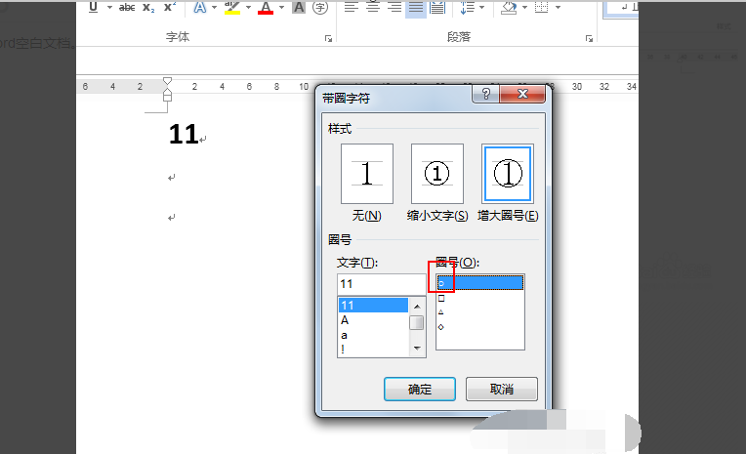
Task: Select the 增大圈号(E) style
Action: tap(508, 174)
